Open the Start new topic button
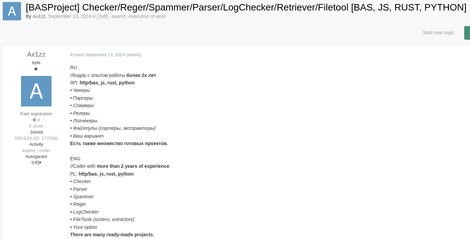This screenshot has width=470, height=239. [x=438, y=33]
